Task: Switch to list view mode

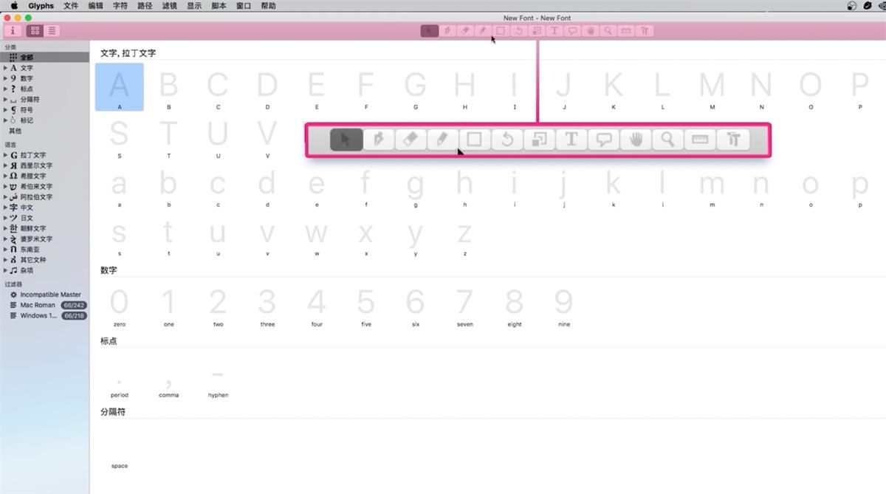Action: click(x=52, y=31)
